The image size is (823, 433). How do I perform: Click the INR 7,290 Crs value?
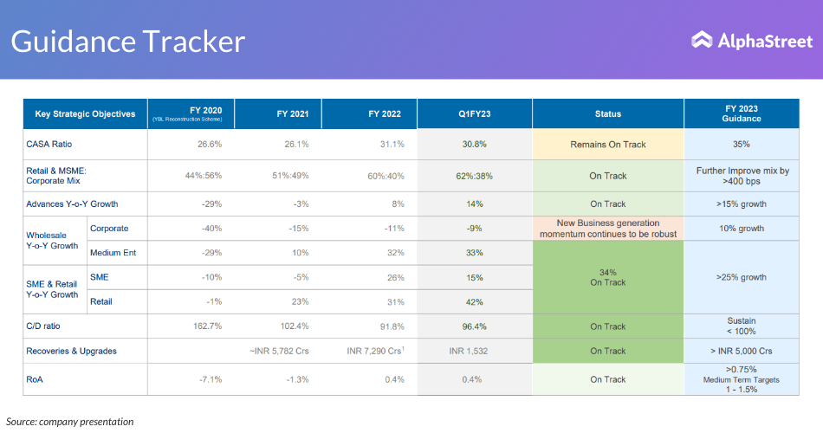coord(374,351)
